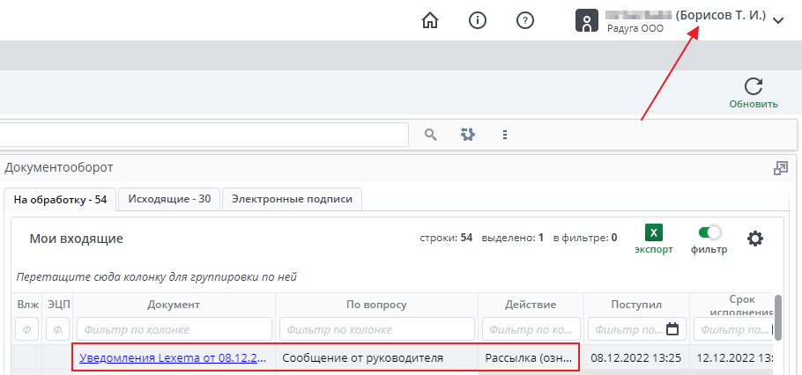This screenshot has width=802, height=375.
Task: Open table settings gear icon
Action: pos(755,238)
